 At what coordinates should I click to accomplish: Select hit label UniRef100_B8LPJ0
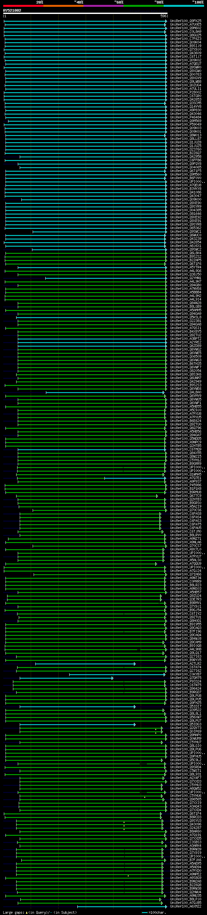[x=185, y=899]
